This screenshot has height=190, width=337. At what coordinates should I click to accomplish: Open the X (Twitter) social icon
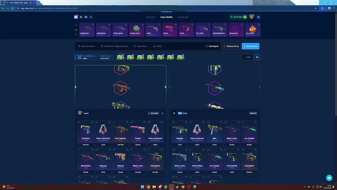pyautogui.click(x=91, y=17)
